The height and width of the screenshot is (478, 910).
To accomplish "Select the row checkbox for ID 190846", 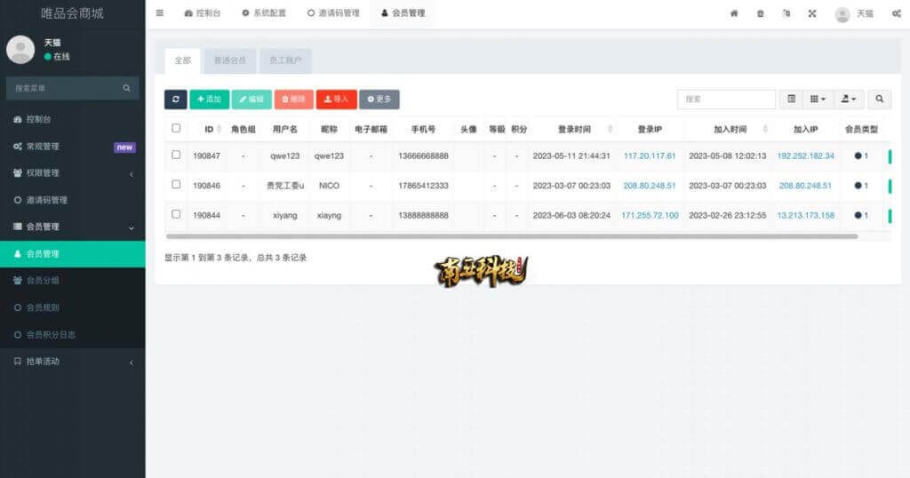I will 176,185.
